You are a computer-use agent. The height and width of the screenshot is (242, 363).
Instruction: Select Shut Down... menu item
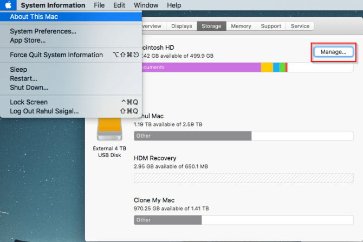pos(29,87)
